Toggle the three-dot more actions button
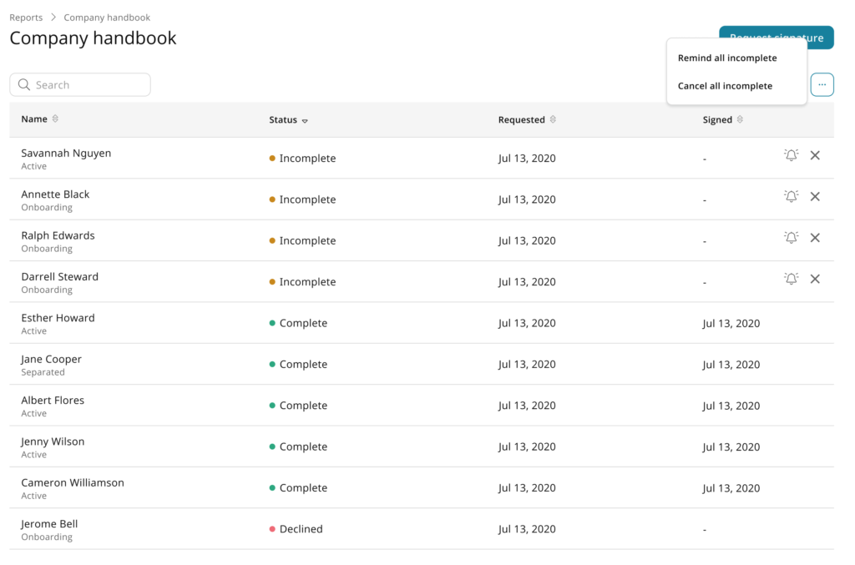855x565 pixels. 822,84
